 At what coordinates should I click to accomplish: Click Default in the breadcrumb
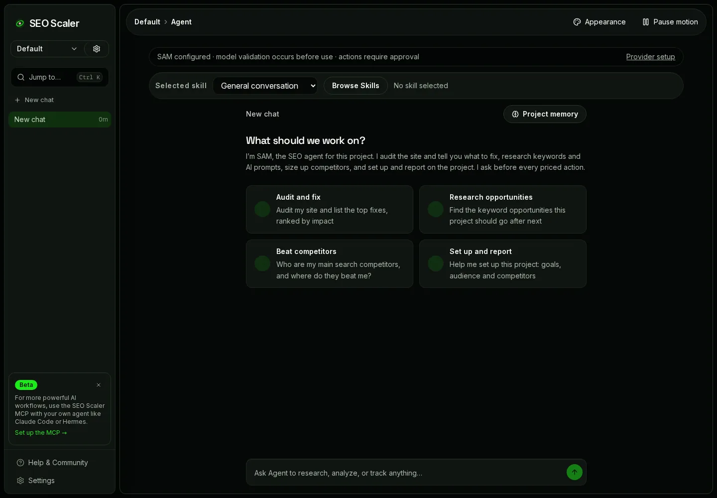pyautogui.click(x=147, y=22)
